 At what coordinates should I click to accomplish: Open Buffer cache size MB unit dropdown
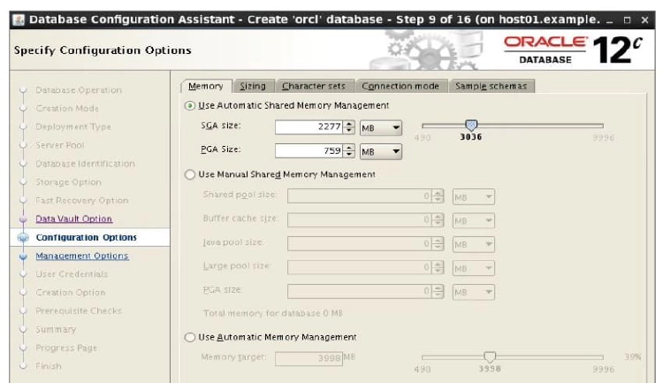click(x=473, y=220)
